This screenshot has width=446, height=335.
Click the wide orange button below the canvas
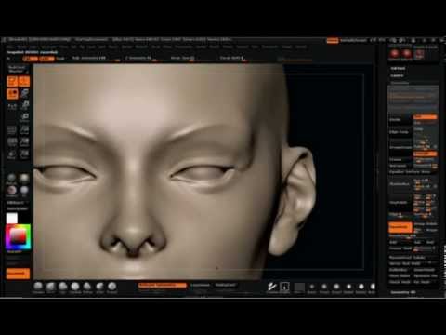pos(163,286)
